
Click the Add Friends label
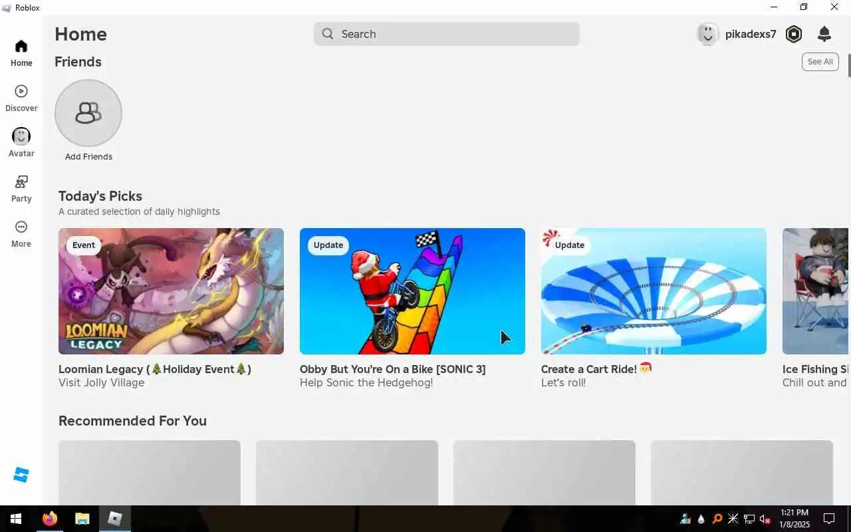click(x=88, y=157)
